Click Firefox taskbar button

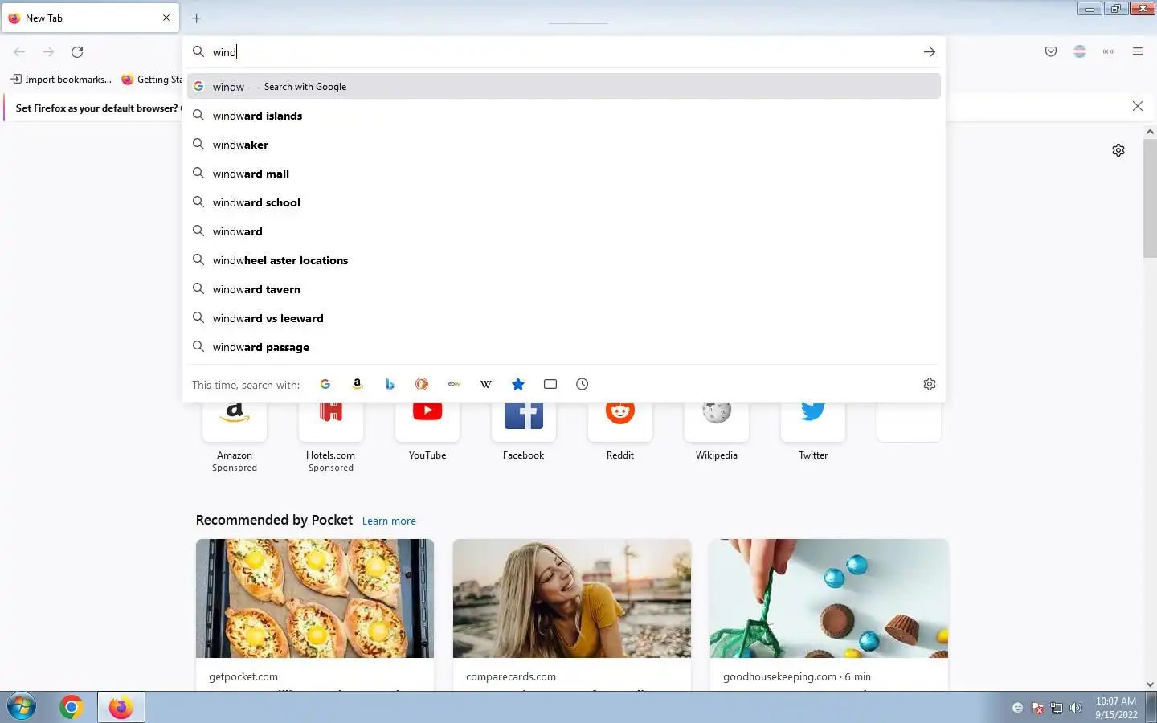click(121, 707)
